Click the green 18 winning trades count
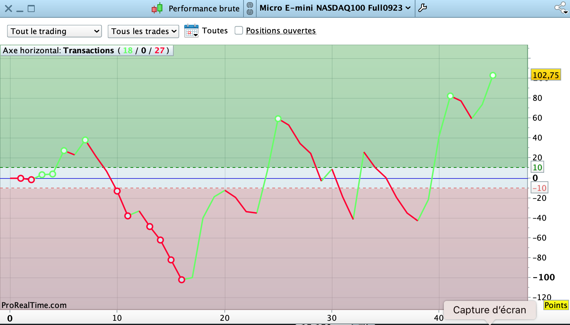The height and width of the screenshot is (325, 570). [x=128, y=50]
